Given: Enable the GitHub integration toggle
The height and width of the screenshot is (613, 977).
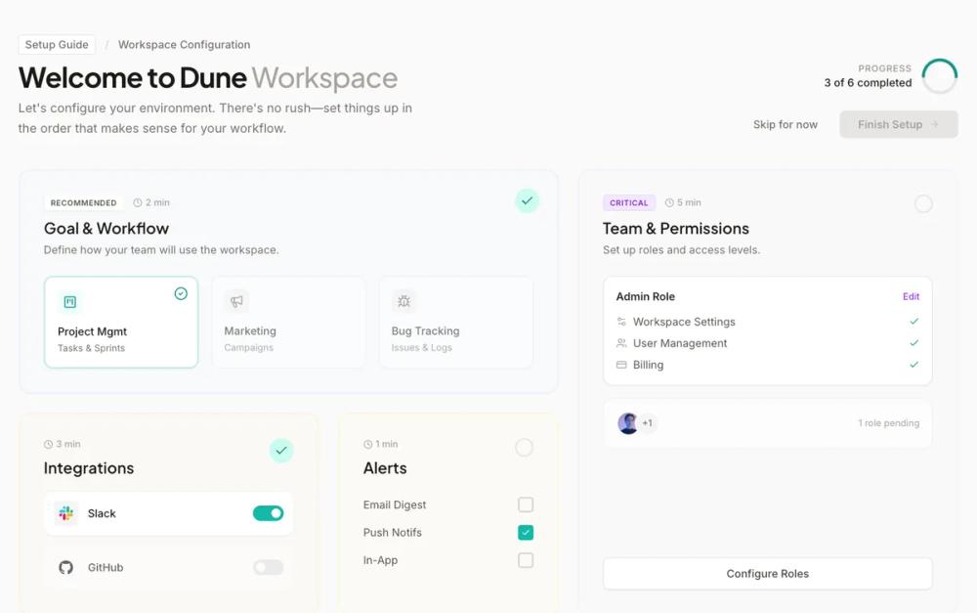Looking at the screenshot, I should (x=268, y=567).
